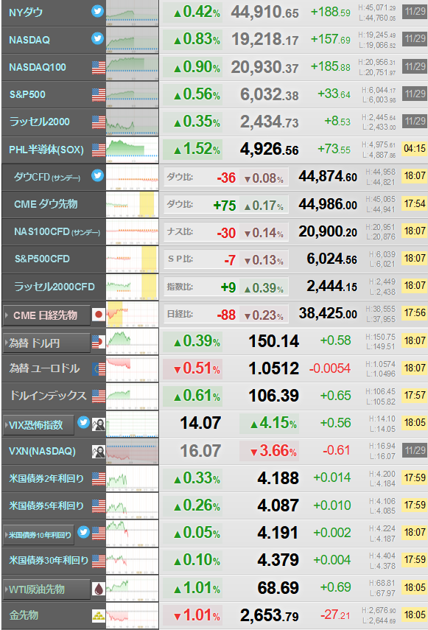Click the Twitter icon beside ダウCFD
Image resolution: width=428 pixels, height=630 pixels.
[97, 175]
